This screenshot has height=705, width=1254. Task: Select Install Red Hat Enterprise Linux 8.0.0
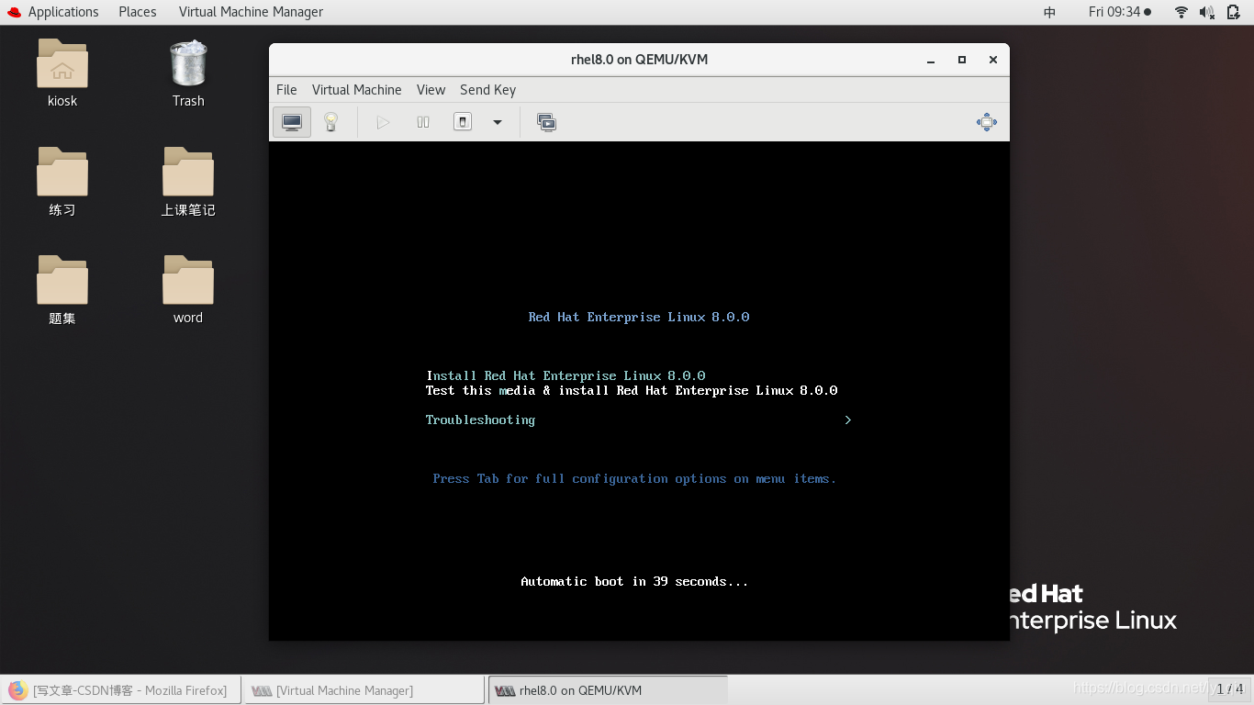tap(565, 375)
